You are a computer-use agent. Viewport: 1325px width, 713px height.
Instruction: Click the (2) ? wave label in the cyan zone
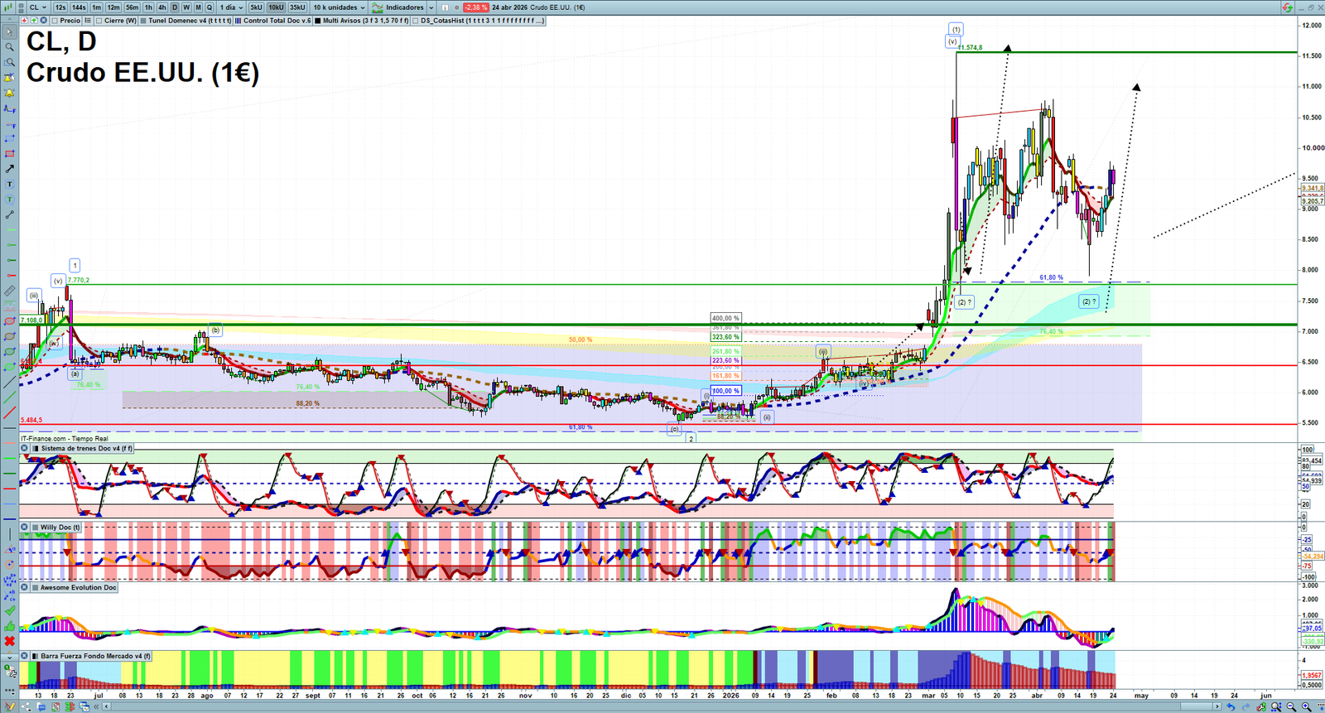coord(1089,302)
